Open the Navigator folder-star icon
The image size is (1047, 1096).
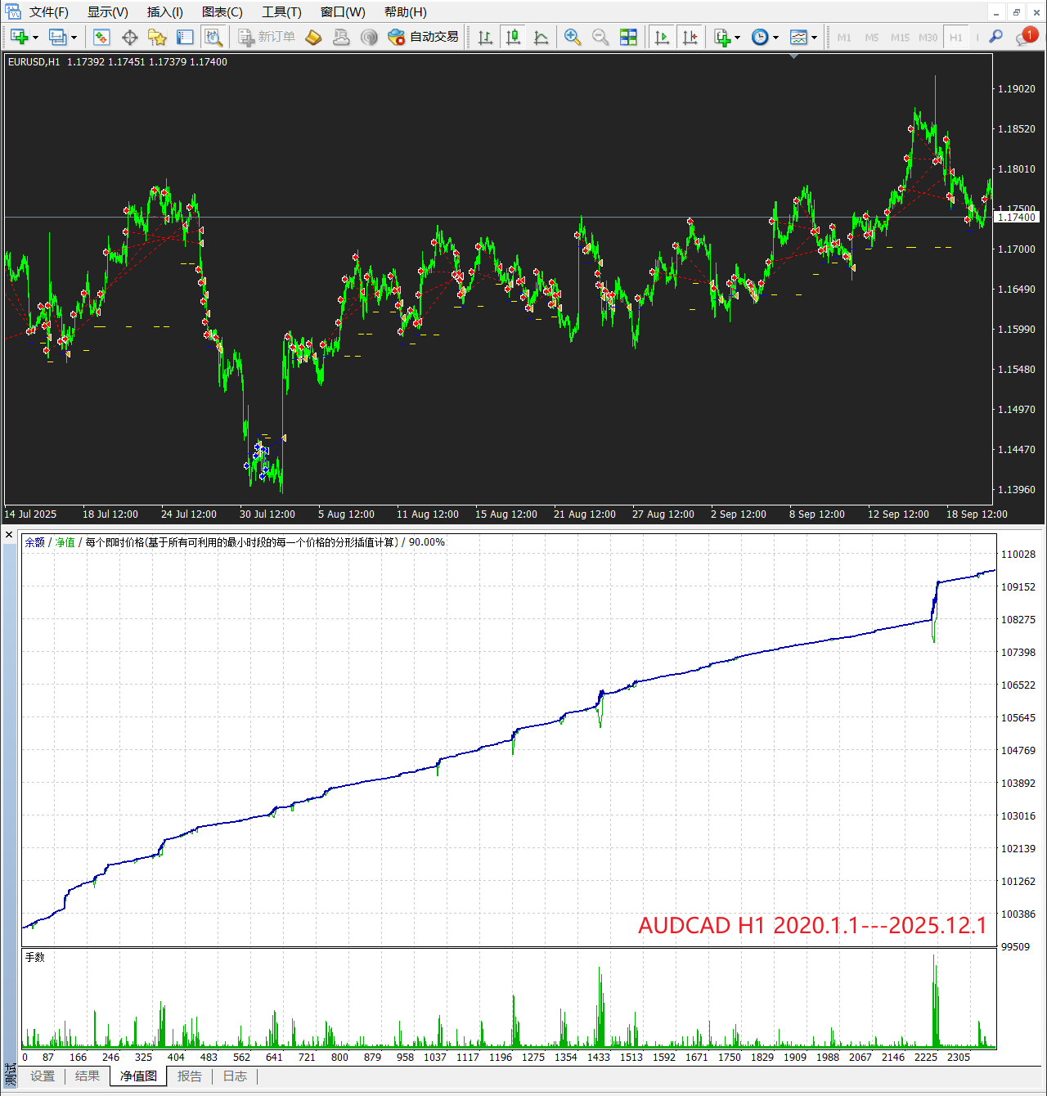(157, 37)
